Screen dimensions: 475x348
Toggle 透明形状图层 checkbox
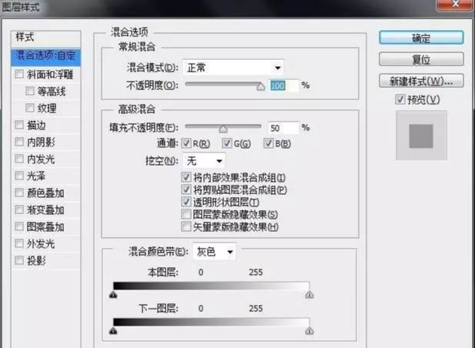point(186,202)
